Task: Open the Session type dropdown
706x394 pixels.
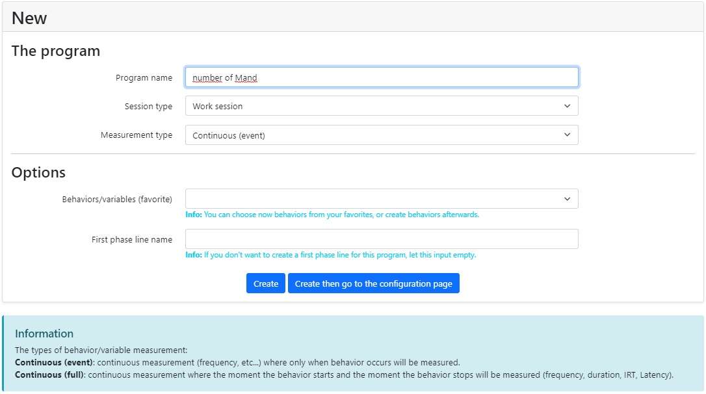Action: [382, 106]
